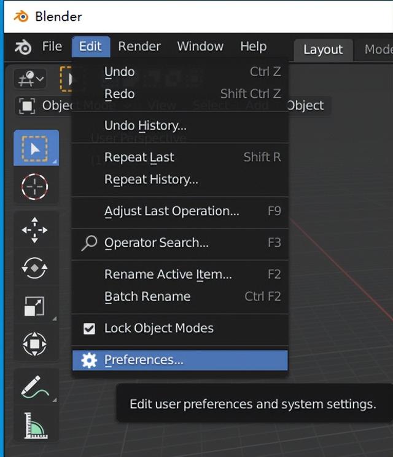Pick the Rotate tool

coord(36,268)
